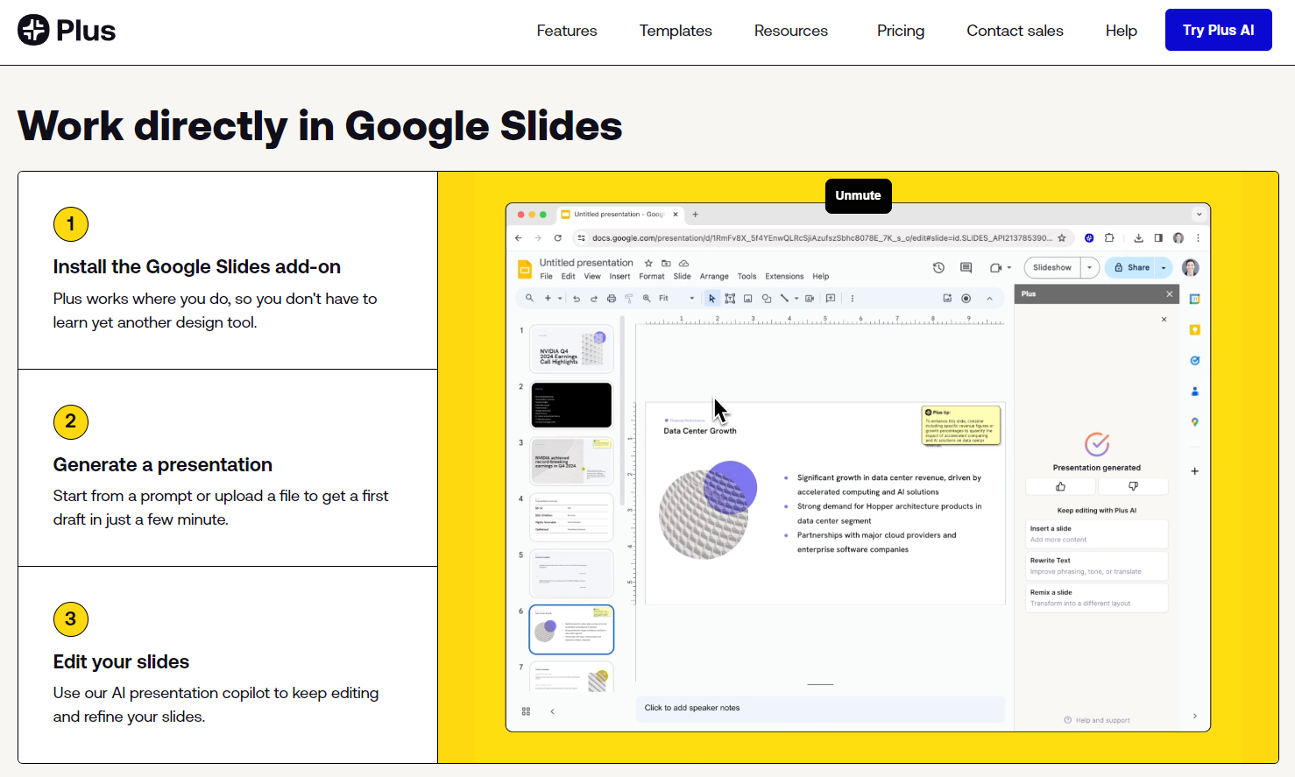
Task: Choose Insert a slide option
Action: 1097,534
